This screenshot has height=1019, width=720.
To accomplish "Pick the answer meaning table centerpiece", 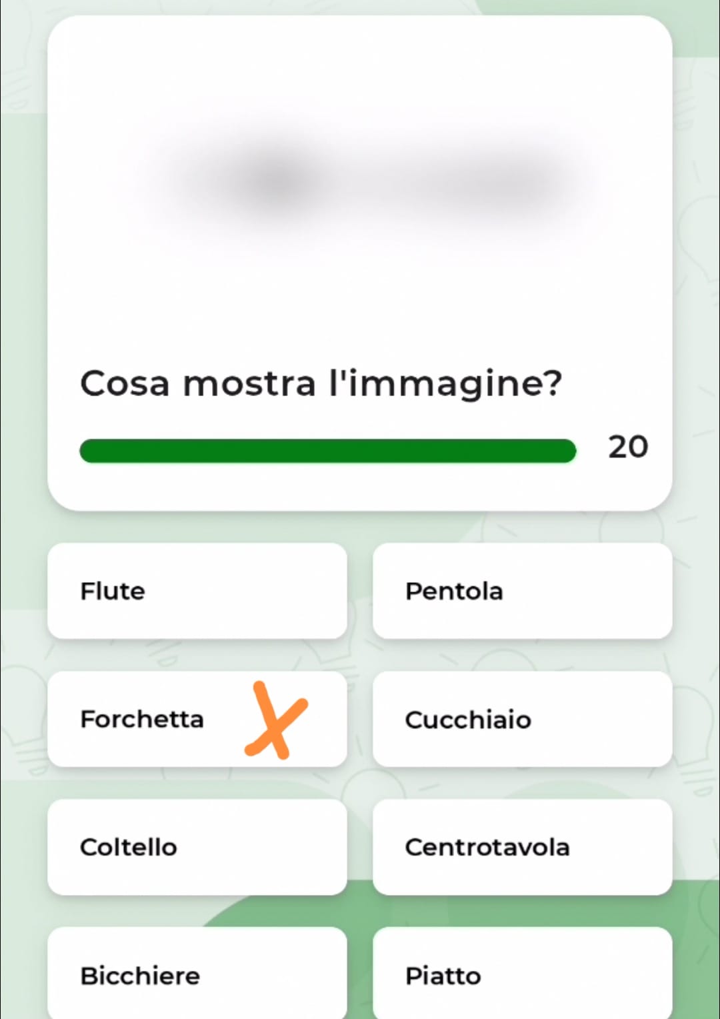I will click(x=522, y=847).
